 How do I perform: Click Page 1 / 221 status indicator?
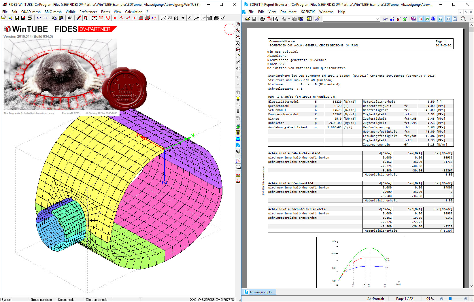click(x=405, y=299)
